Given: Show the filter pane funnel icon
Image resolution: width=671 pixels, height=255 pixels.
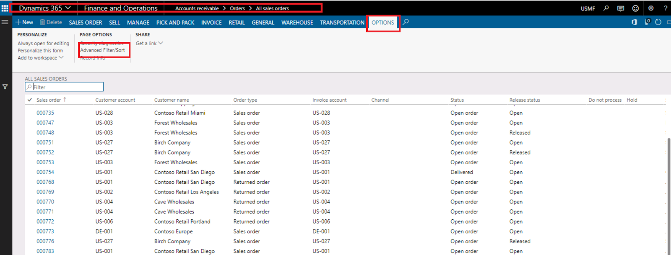Looking at the screenshot, I should coord(5,87).
